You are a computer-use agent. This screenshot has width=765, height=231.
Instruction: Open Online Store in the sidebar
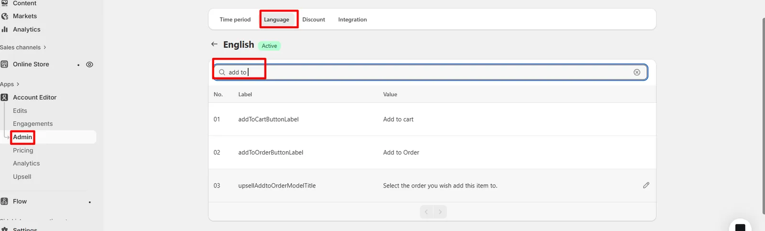click(x=31, y=65)
